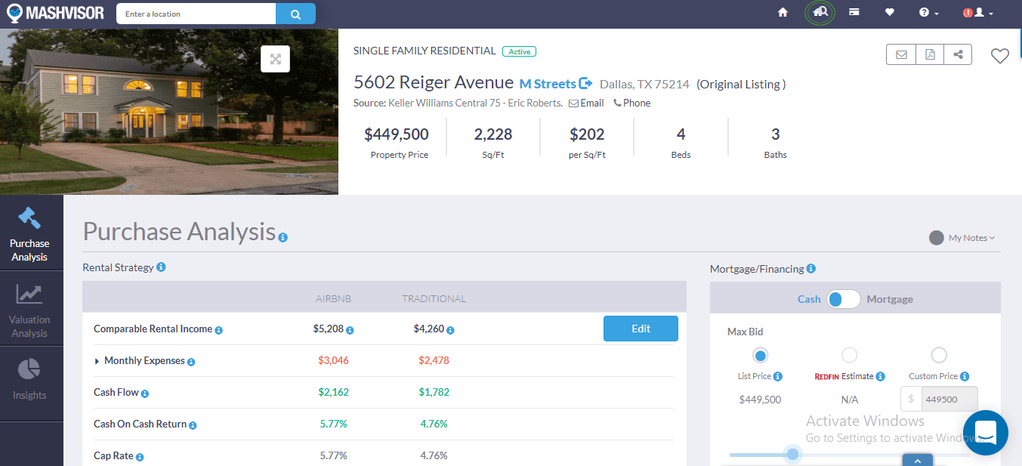This screenshot has width=1022, height=466.
Task: Export the listing as PDF
Action: [930, 54]
